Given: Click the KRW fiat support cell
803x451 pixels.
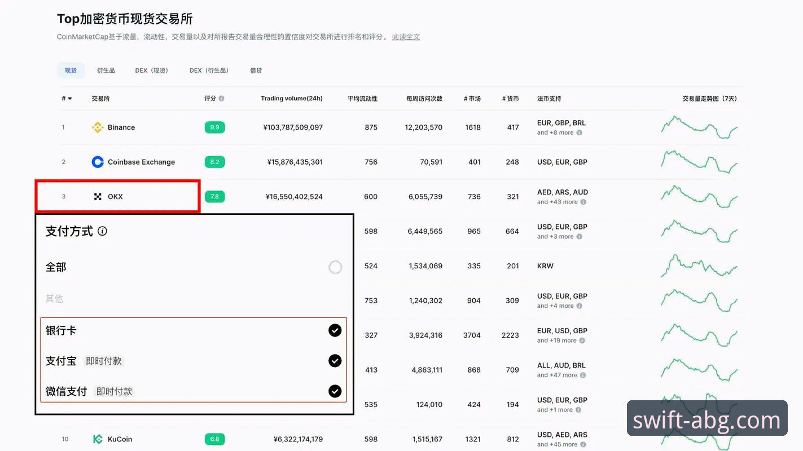Looking at the screenshot, I should (545, 266).
